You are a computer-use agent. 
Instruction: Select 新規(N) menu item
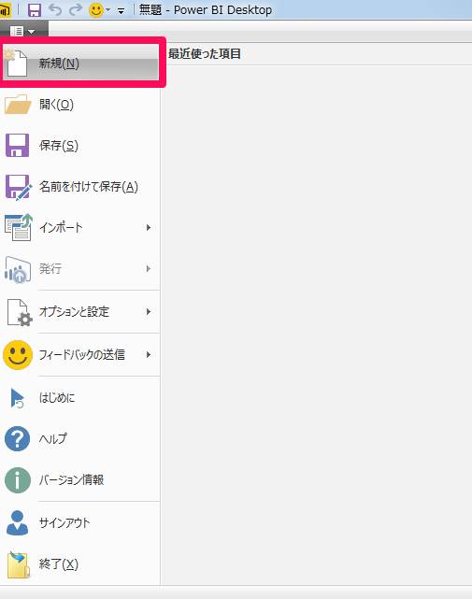point(80,63)
